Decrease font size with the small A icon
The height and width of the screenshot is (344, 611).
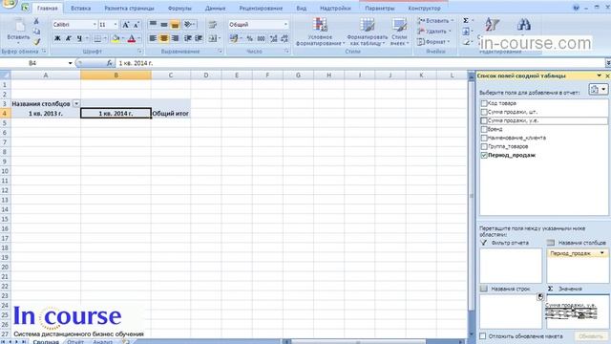136,25
